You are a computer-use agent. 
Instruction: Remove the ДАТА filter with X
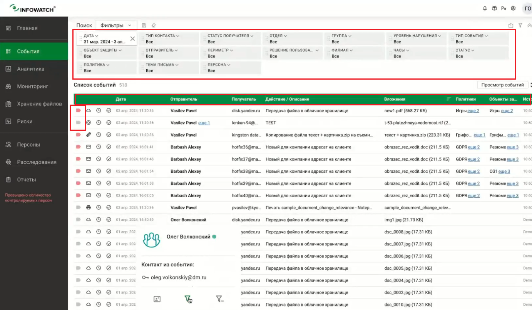(132, 38)
